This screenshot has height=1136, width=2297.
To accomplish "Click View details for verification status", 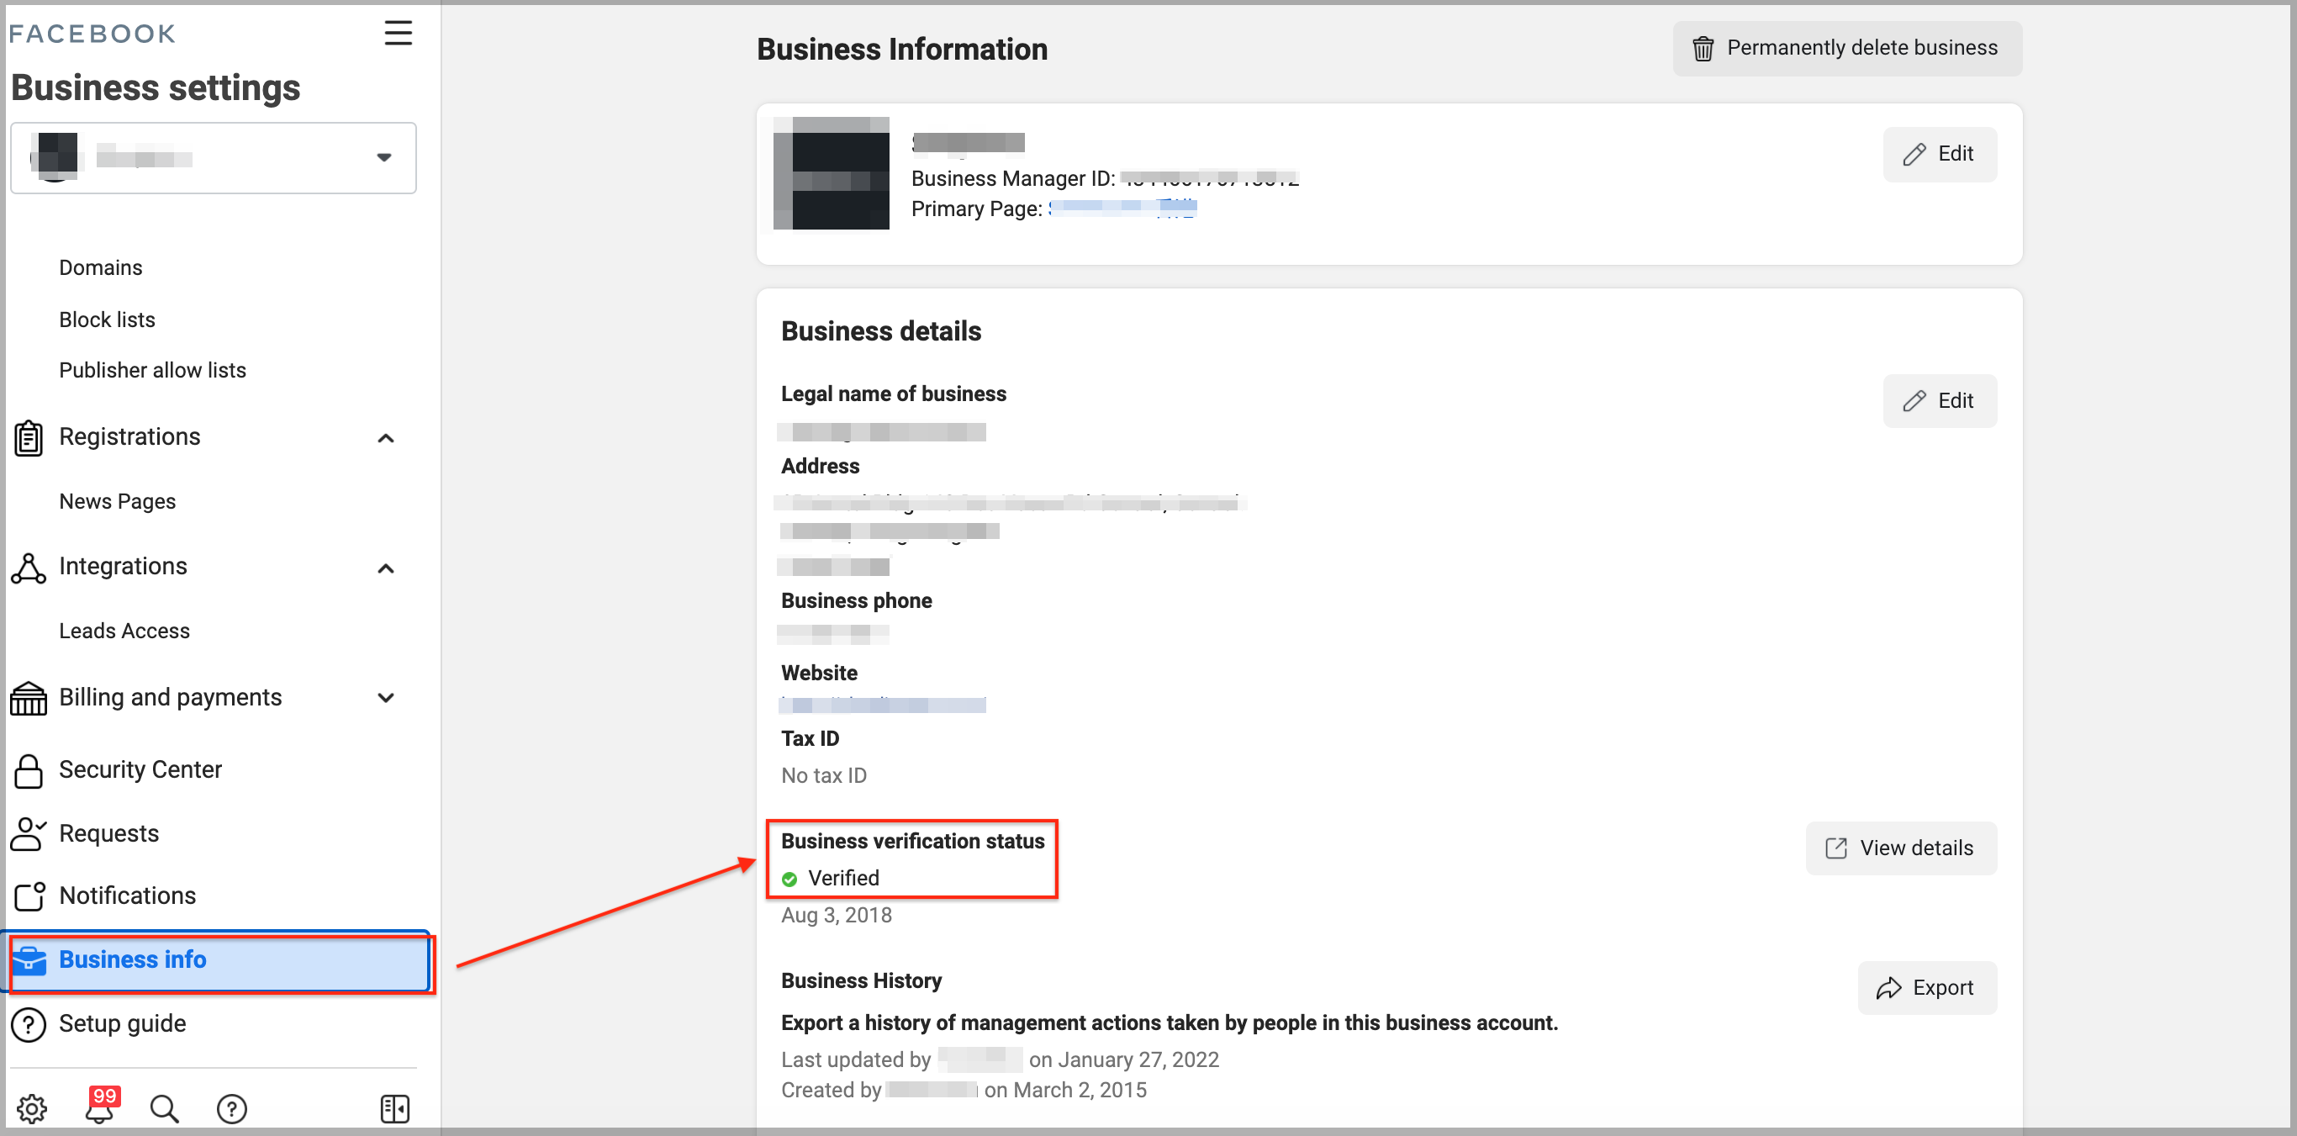I will click(1900, 848).
